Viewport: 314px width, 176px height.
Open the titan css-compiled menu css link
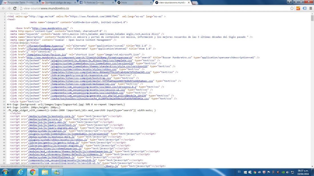coord(100,72)
